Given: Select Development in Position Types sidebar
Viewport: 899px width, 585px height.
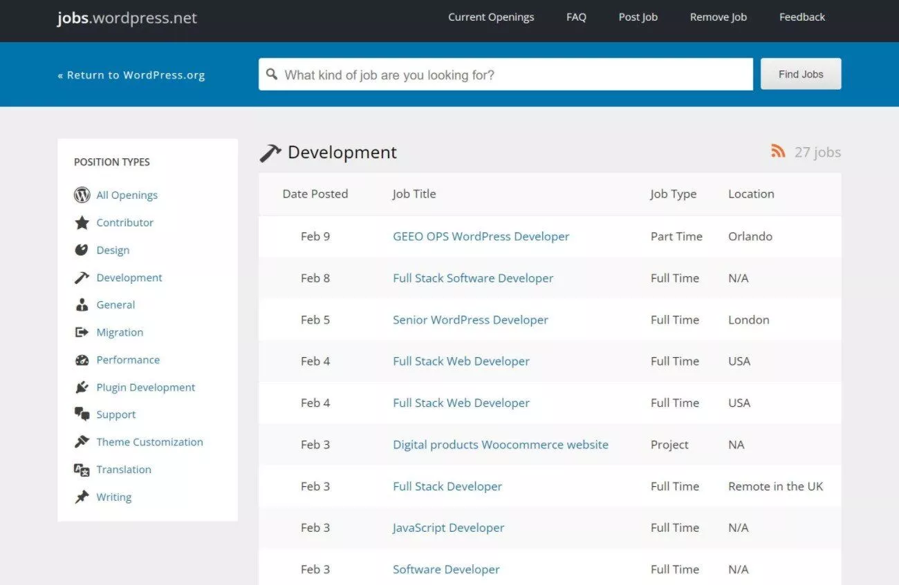Looking at the screenshot, I should (129, 278).
